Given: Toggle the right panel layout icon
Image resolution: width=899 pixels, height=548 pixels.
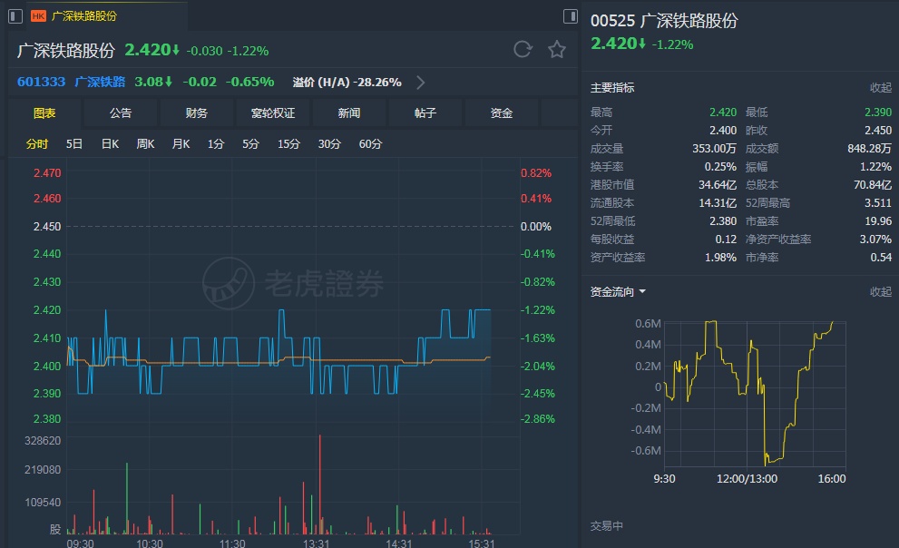Looking at the screenshot, I should [571, 16].
